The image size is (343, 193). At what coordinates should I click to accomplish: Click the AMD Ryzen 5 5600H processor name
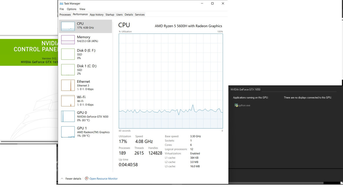click(x=188, y=26)
